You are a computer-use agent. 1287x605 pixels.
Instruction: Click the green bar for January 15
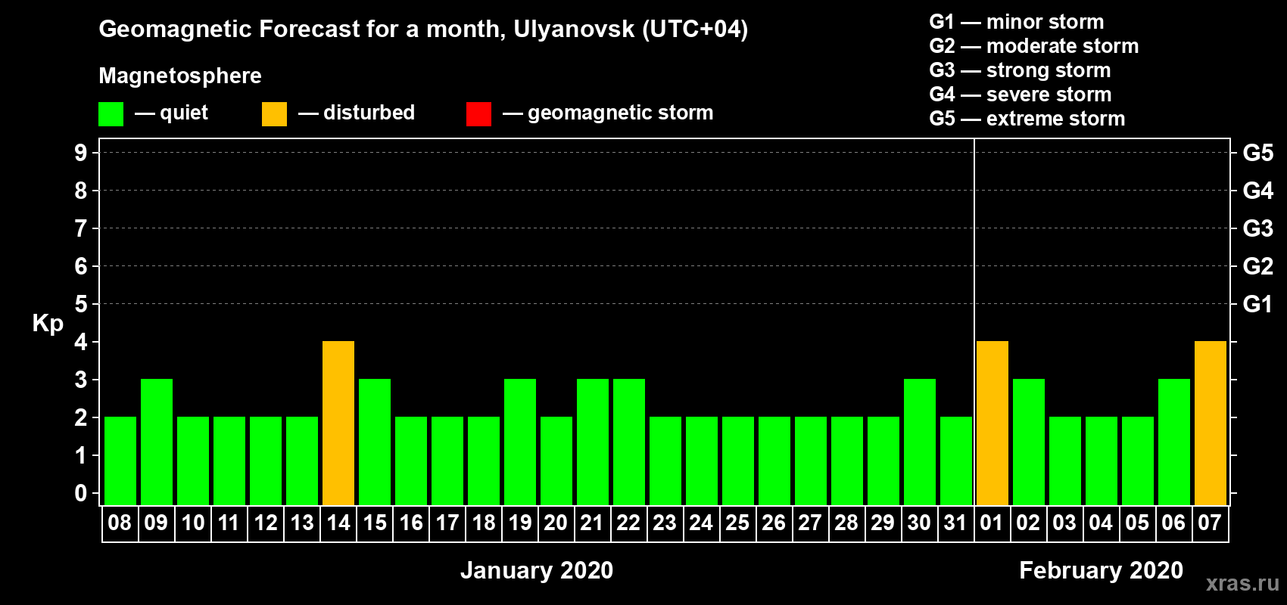375,442
